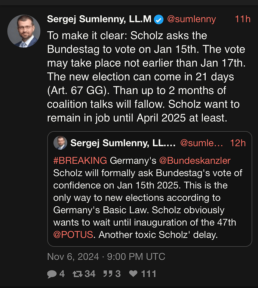Viewport: 258px width, 288px height.
Task: Click author name Sergej Sumlenny, LL.M
Action: coord(99,19)
